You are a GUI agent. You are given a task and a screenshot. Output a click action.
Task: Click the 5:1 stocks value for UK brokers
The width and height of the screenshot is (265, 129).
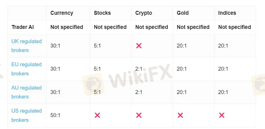click(x=97, y=46)
